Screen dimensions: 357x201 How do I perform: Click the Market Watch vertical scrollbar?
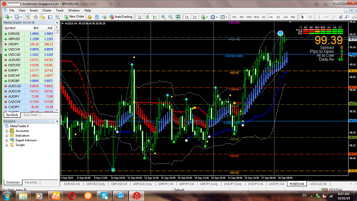coord(56,69)
